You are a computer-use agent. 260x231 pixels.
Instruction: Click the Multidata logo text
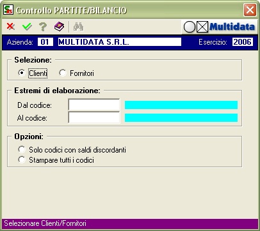click(232, 27)
